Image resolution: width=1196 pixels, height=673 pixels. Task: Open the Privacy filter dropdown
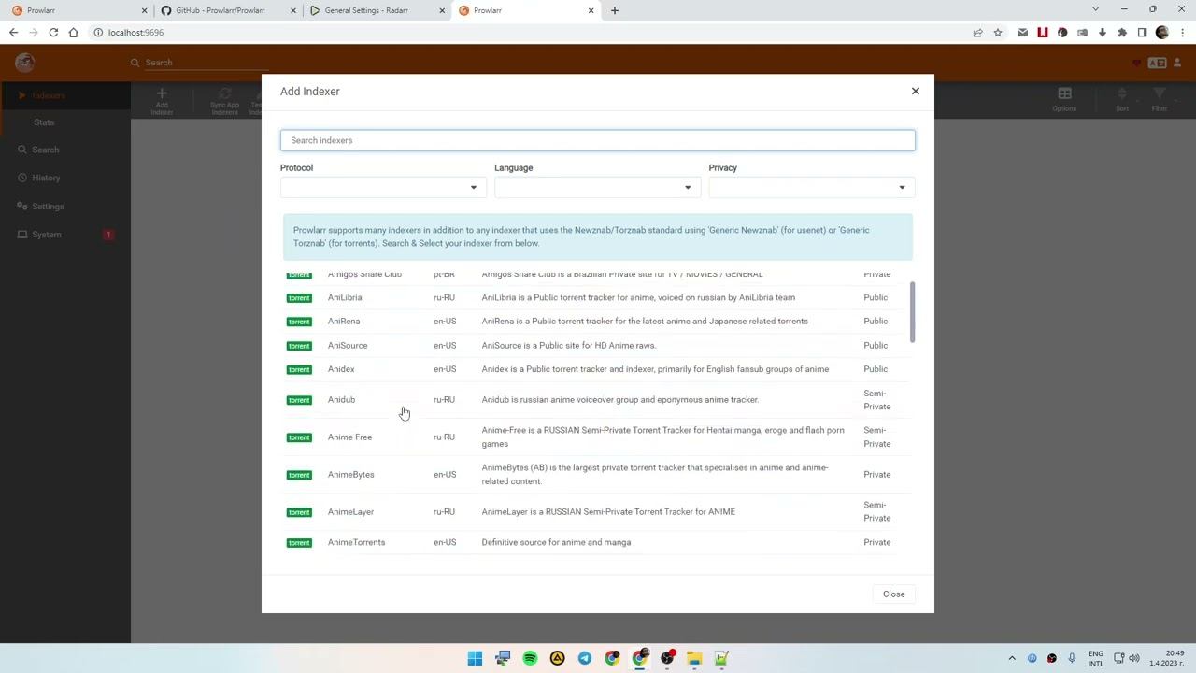click(x=811, y=187)
